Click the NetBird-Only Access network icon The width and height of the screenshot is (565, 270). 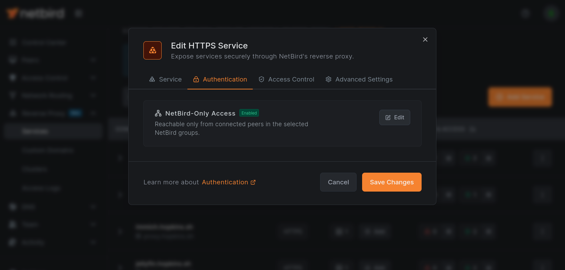click(x=158, y=113)
